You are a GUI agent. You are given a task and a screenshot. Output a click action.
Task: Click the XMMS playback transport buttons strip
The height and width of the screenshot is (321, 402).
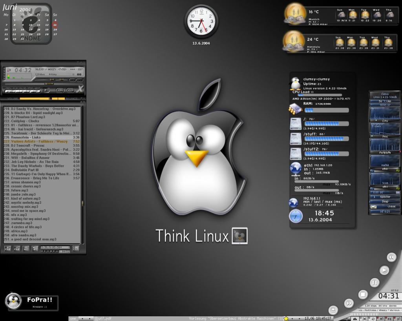(x=23, y=91)
